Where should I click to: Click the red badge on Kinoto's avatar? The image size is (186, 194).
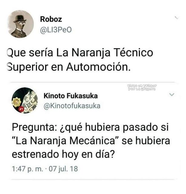click(21, 109)
